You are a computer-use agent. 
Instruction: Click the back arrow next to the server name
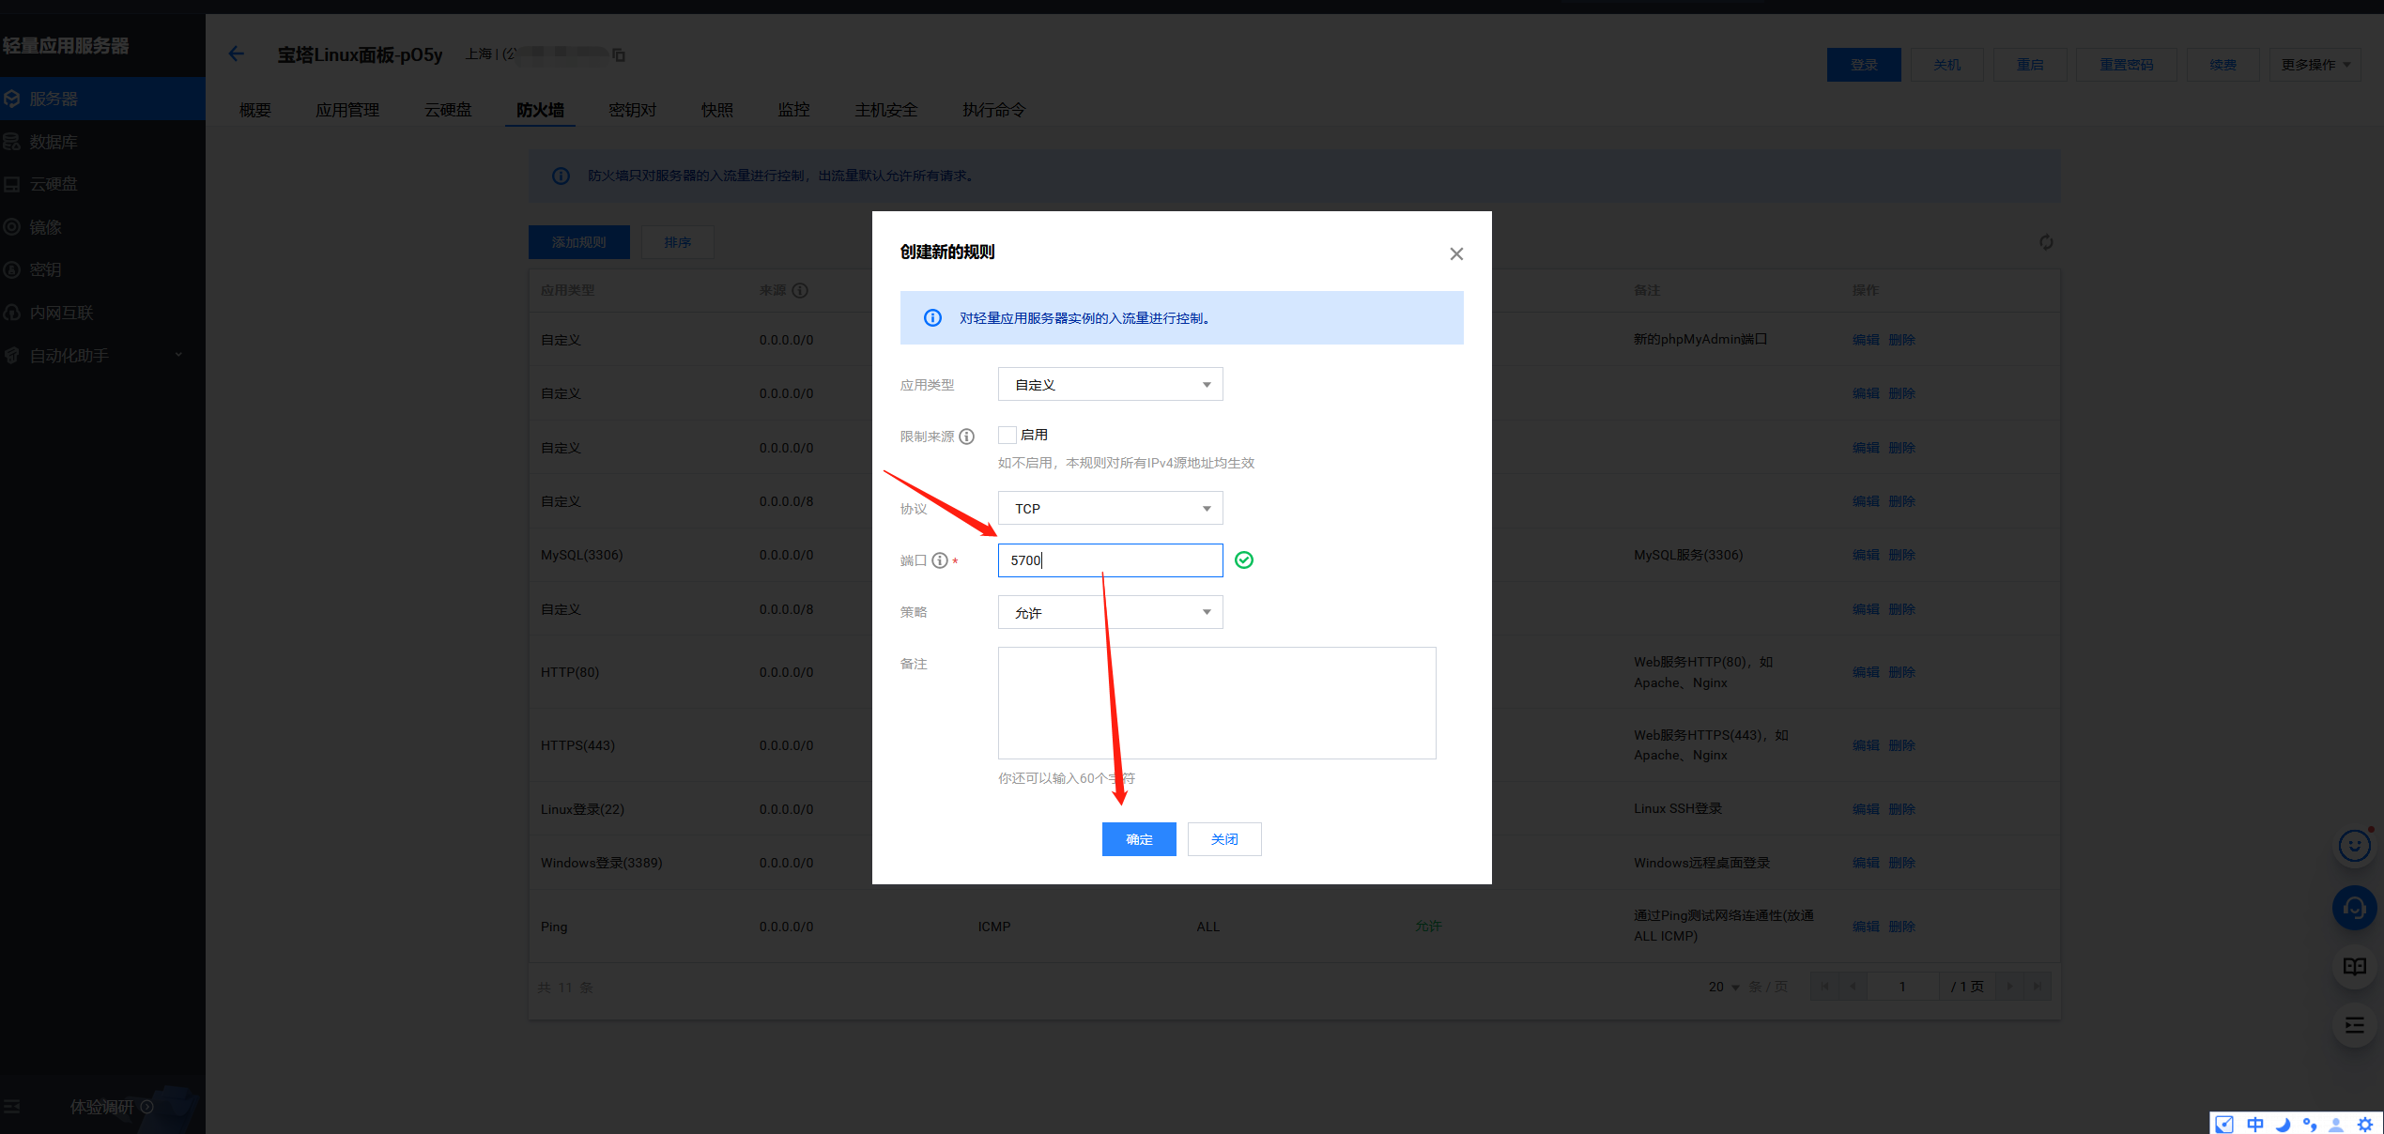pyautogui.click(x=237, y=54)
